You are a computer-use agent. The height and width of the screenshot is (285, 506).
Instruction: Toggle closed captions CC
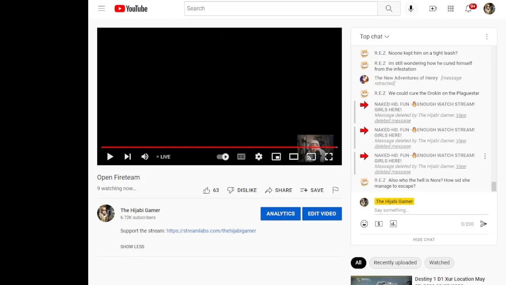[241, 157]
